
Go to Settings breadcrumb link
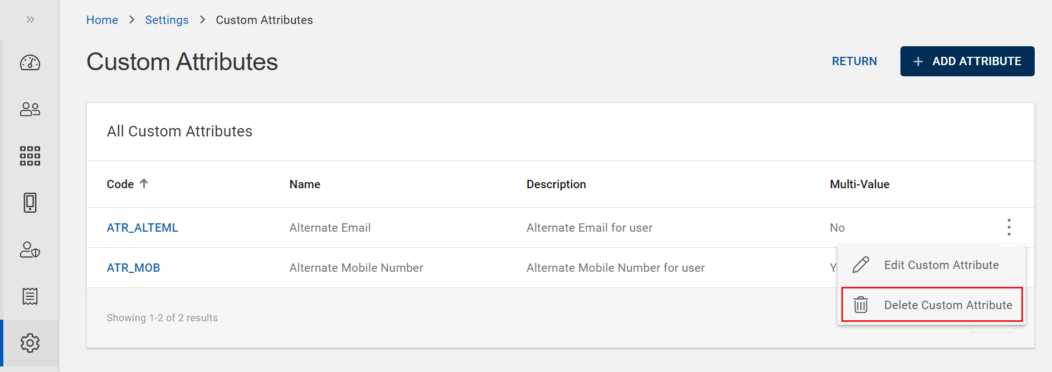(167, 20)
